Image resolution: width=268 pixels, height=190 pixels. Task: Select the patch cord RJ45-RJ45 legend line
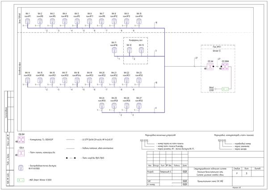point(71,158)
